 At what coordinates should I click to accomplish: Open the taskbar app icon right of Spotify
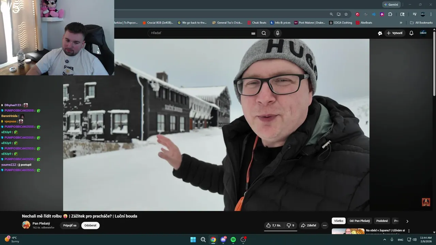click(243, 240)
